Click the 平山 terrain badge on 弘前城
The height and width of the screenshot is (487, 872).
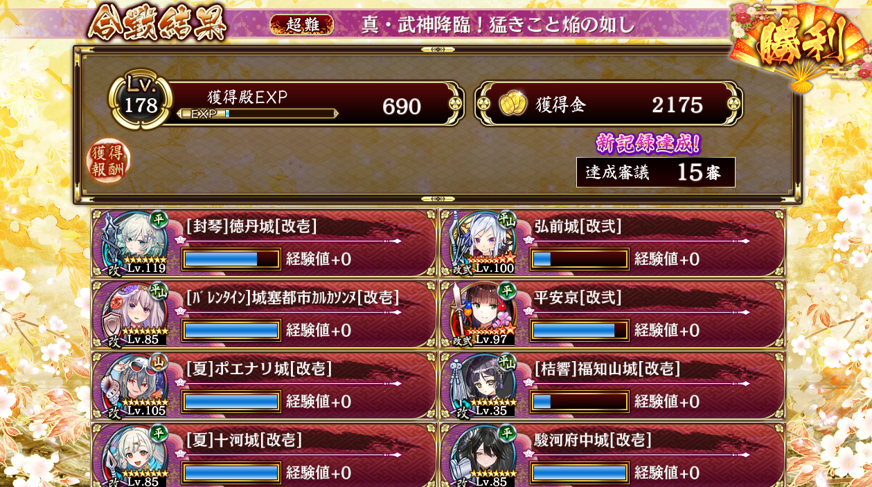(x=508, y=218)
